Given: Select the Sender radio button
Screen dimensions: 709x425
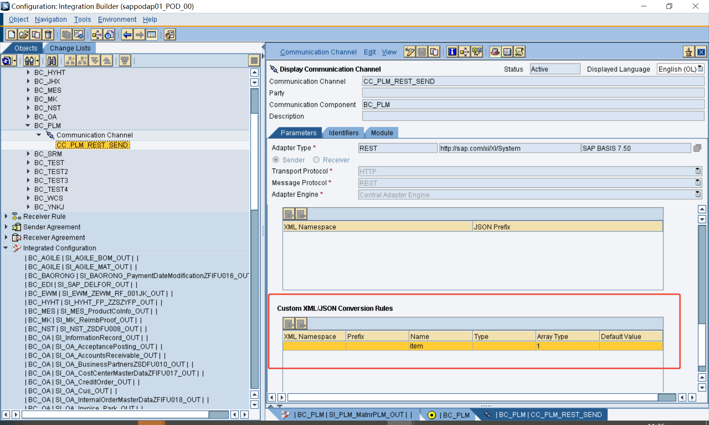Looking at the screenshot, I should tap(276, 160).
